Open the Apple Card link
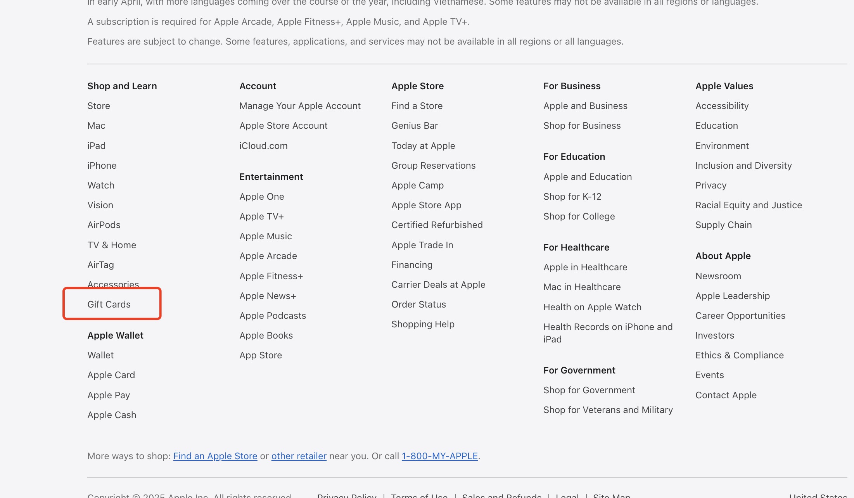Image resolution: width=854 pixels, height=498 pixels. [x=111, y=375]
